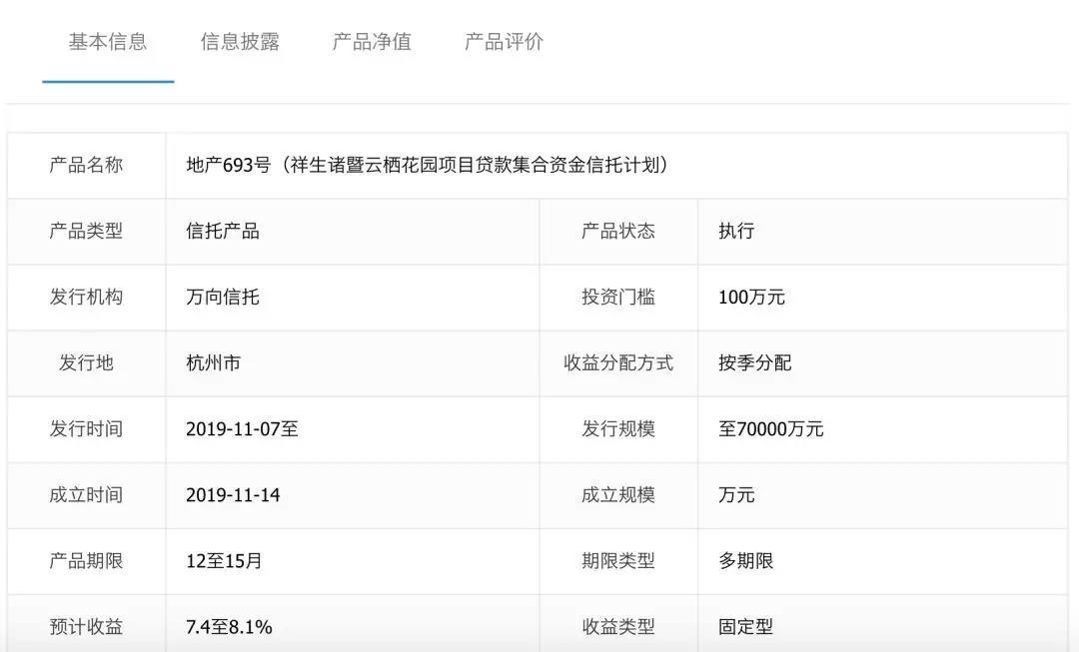Click the 杭州市 issue location value
Screen dimensions: 1079x652
point(213,362)
